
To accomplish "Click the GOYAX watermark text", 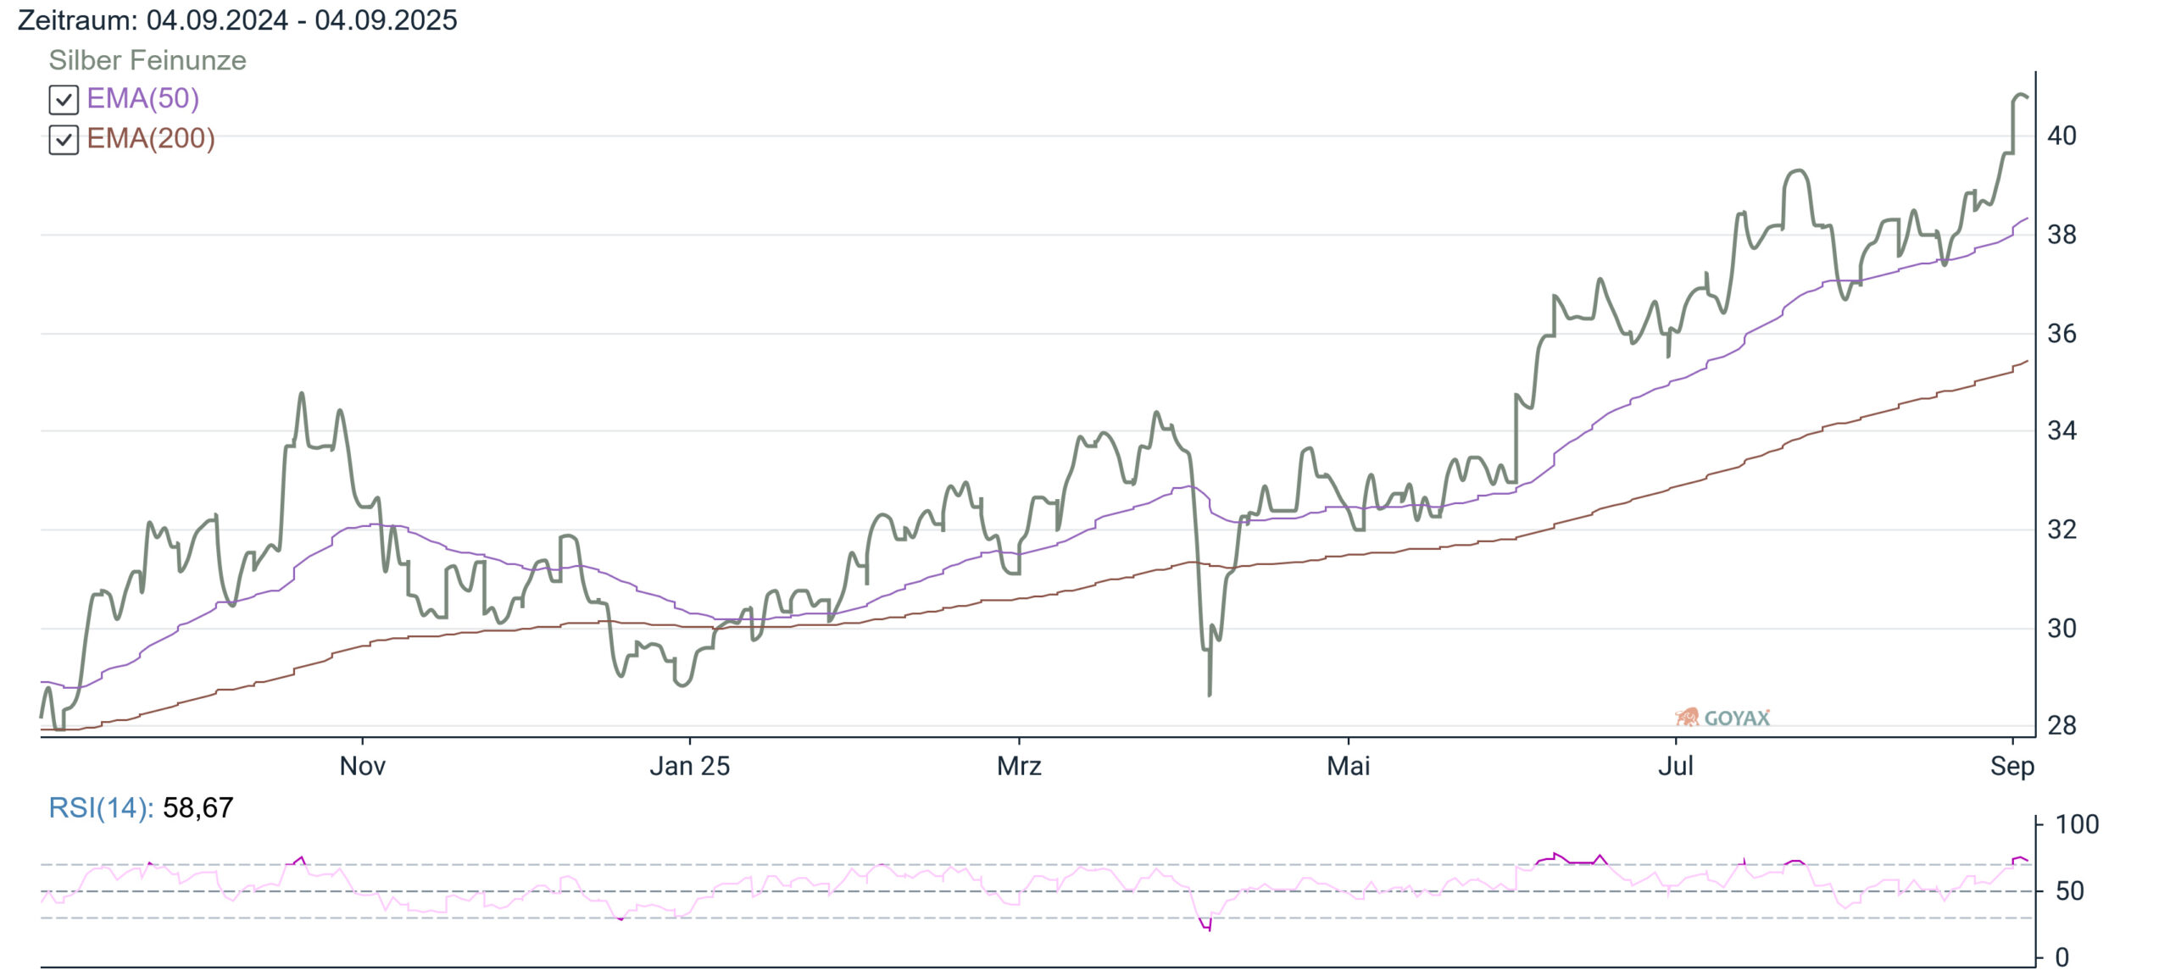I will point(1737,718).
